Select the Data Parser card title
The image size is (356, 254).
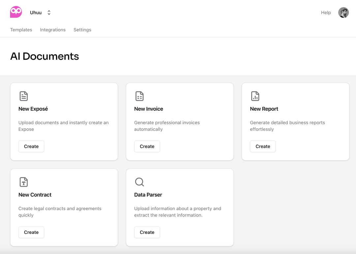148,195
